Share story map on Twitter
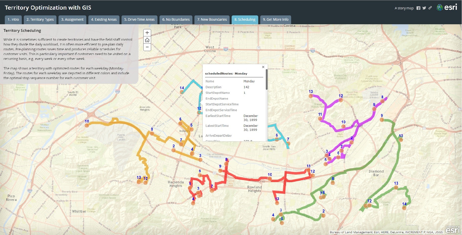Image resolution: width=462 pixels, height=235 pixels. (x=424, y=8)
